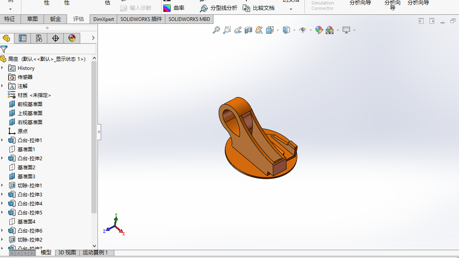
Task: Click the 分型线分析 button
Action: pyautogui.click(x=219, y=8)
